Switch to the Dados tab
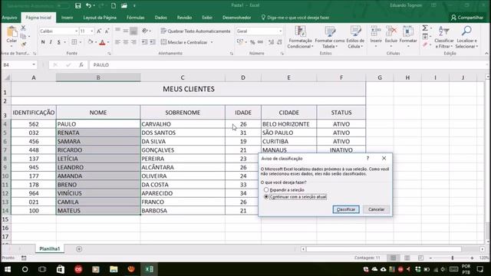Image resolution: width=491 pixels, height=276 pixels. [160, 18]
